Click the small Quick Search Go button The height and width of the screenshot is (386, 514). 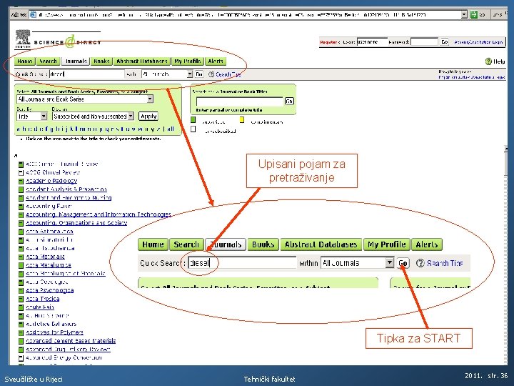tap(199, 74)
